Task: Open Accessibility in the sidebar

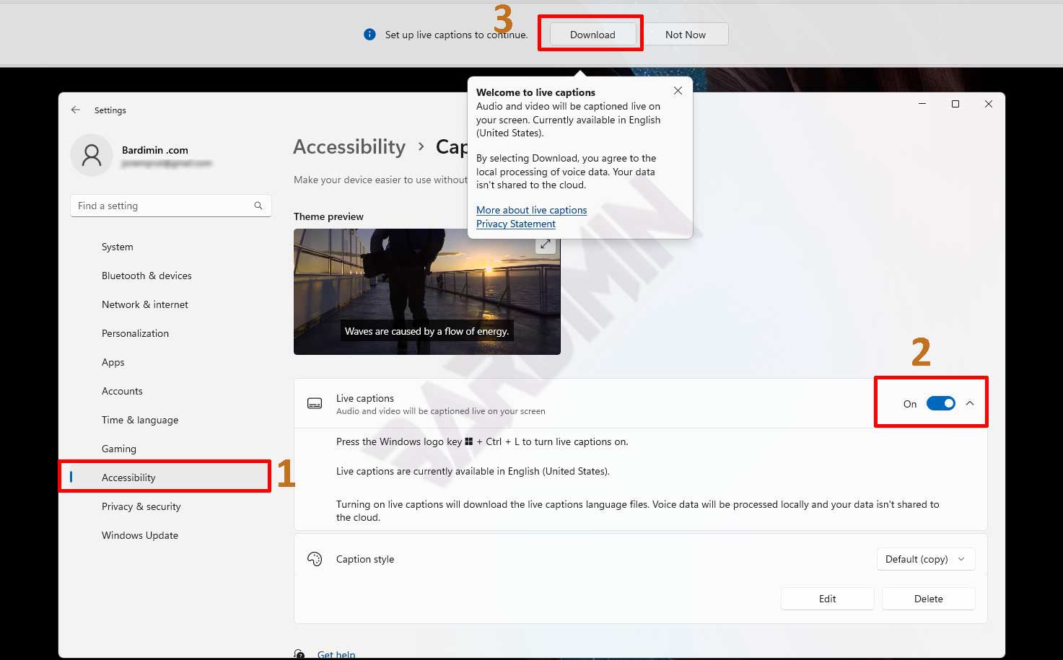Action: [128, 478]
